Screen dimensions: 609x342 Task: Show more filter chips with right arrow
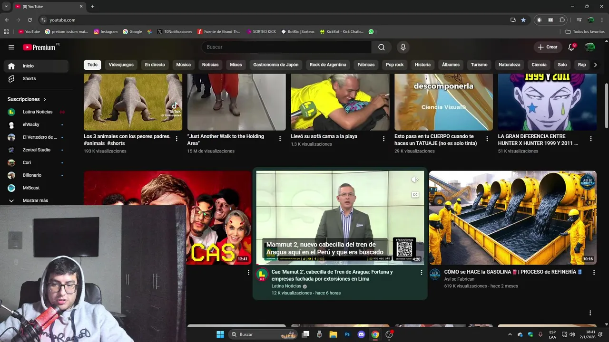(x=595, y=65)
